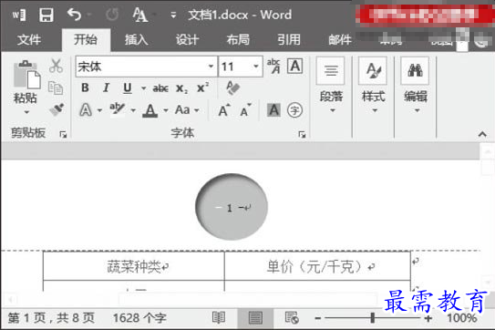
Task: Click the Clear All Formatting eraser icon
Action: click(x=233, y=88)
